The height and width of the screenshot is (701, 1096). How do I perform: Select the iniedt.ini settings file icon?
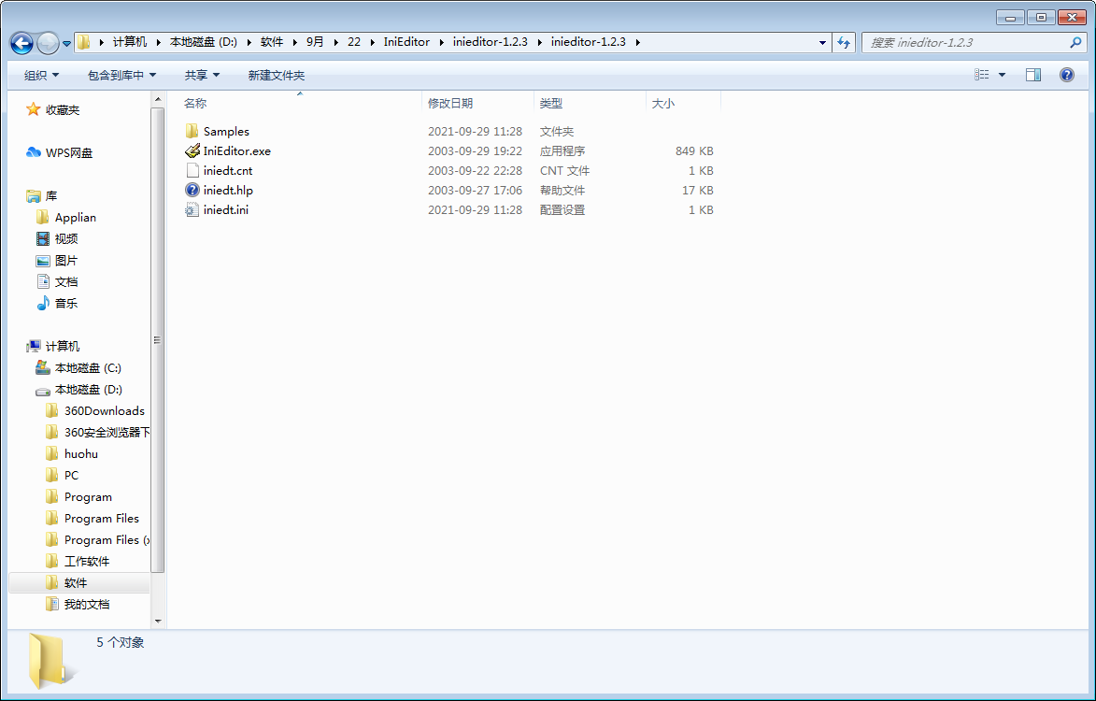click(x=192, y=209)
